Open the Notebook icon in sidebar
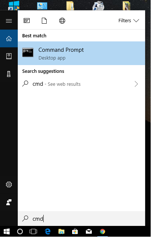Image resolution: width=151 pixels, height=237 pixels. tap(9, 56)
